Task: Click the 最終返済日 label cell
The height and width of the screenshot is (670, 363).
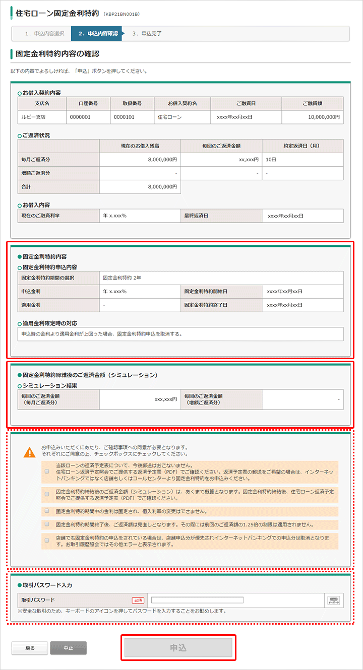Action: (x=221, y=216)
